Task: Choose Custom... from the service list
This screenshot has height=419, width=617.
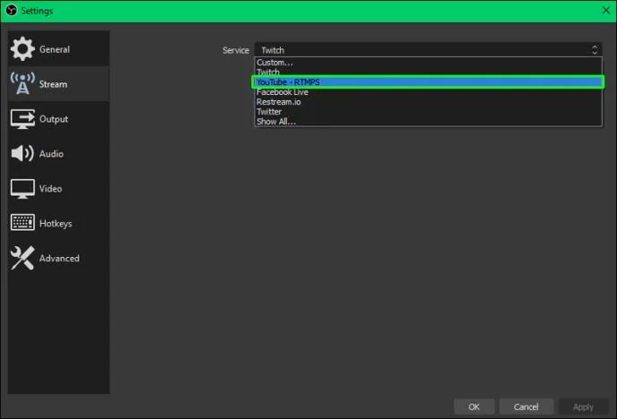Action: (x=428, y=62)
